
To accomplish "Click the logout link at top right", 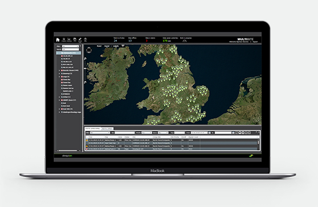I will tap(255, 42).
